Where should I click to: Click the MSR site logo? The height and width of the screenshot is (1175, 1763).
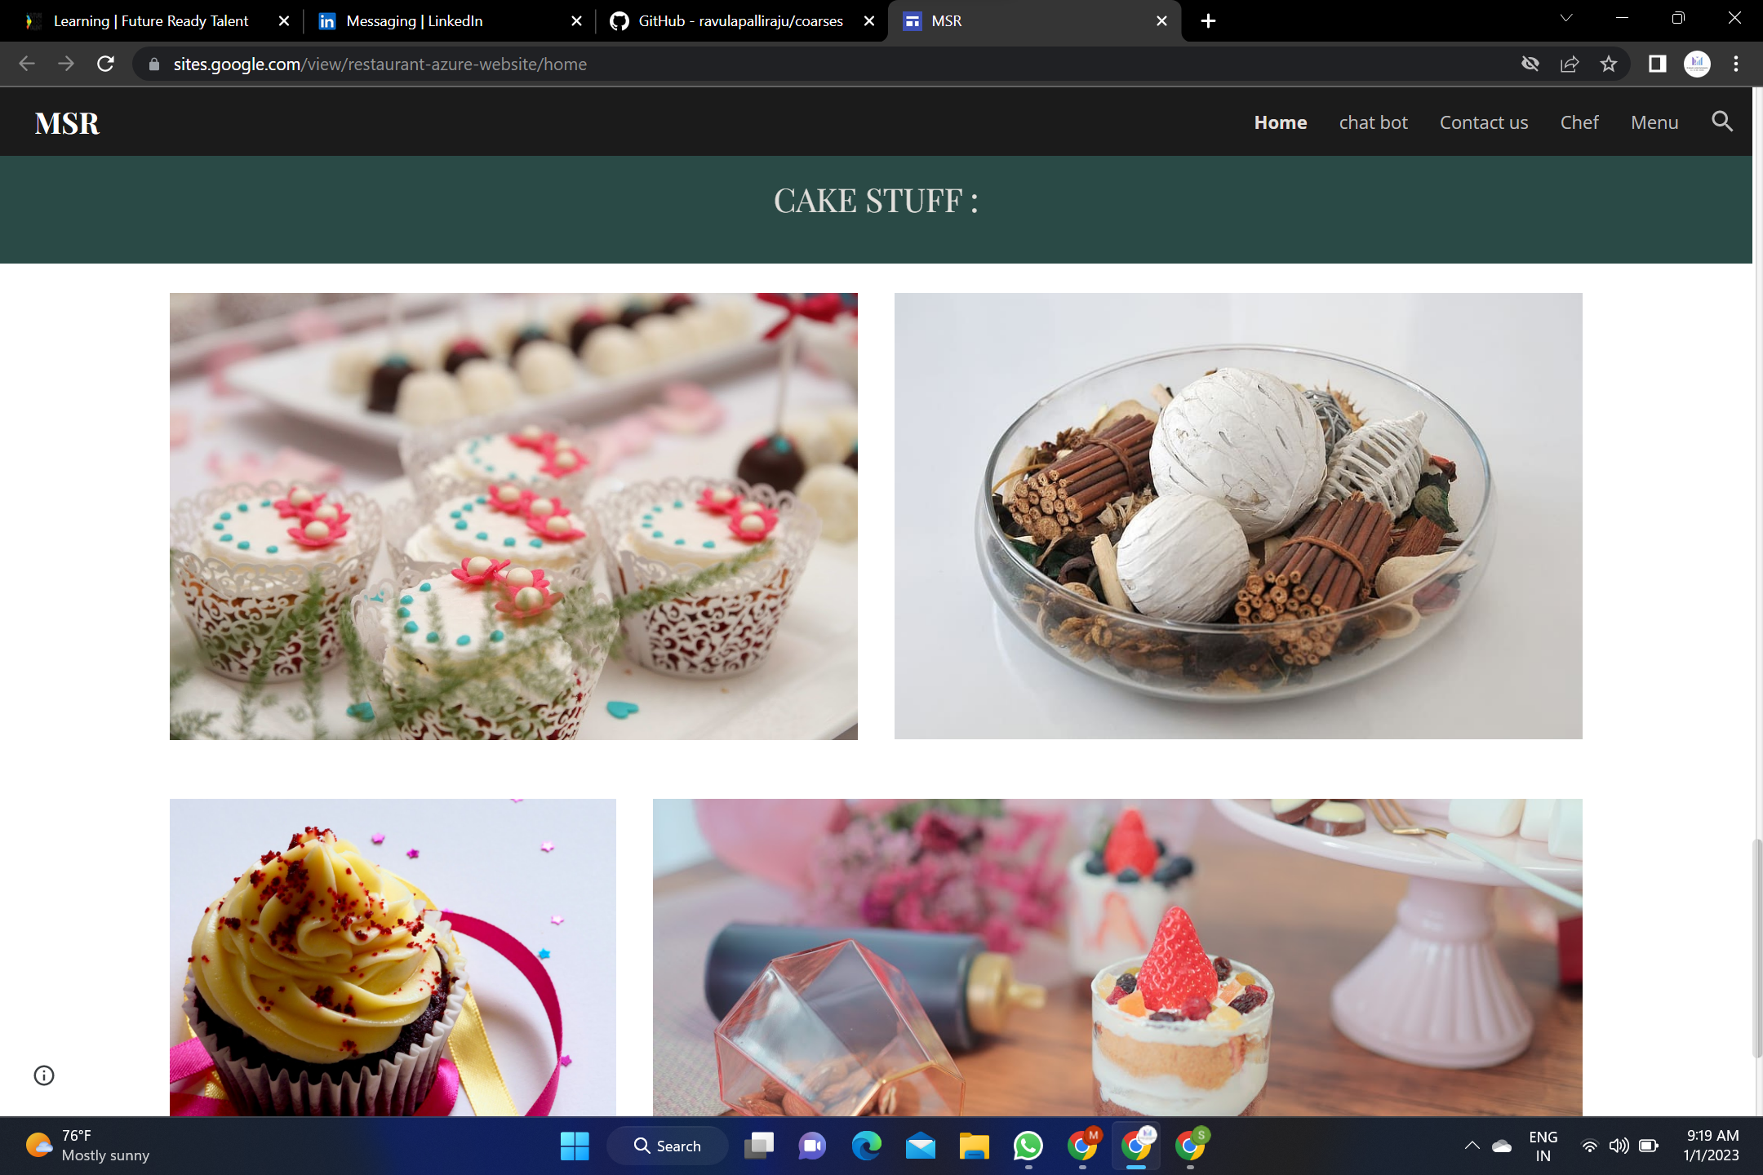point(67,123)
